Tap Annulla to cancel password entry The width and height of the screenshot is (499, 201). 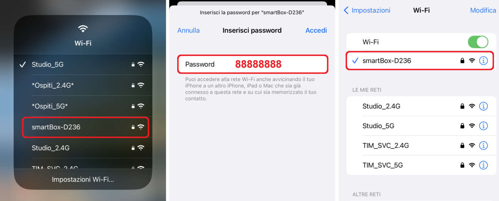[189, 31]
